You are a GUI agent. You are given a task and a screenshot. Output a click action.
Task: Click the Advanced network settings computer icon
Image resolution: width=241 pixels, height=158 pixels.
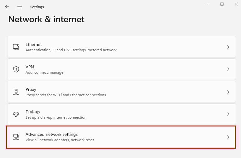[16, 137]
